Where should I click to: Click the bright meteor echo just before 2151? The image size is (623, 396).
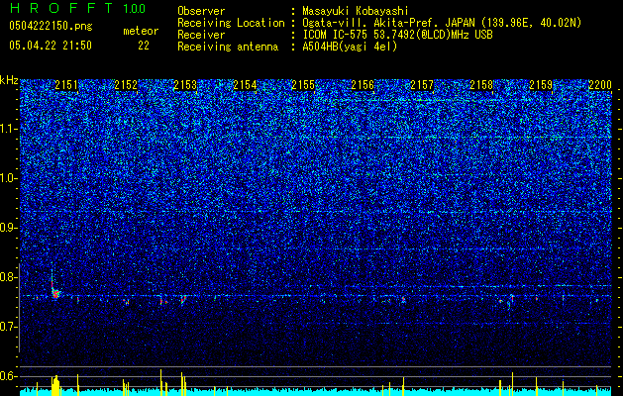(54, 292)
